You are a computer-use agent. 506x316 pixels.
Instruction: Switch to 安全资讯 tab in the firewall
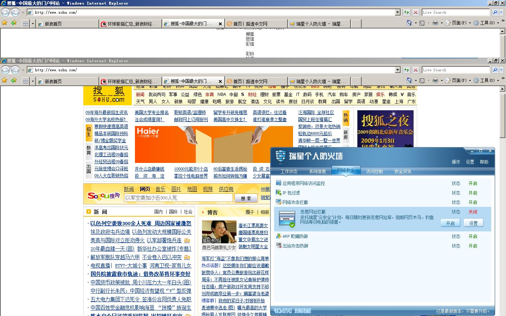point(403,171)
